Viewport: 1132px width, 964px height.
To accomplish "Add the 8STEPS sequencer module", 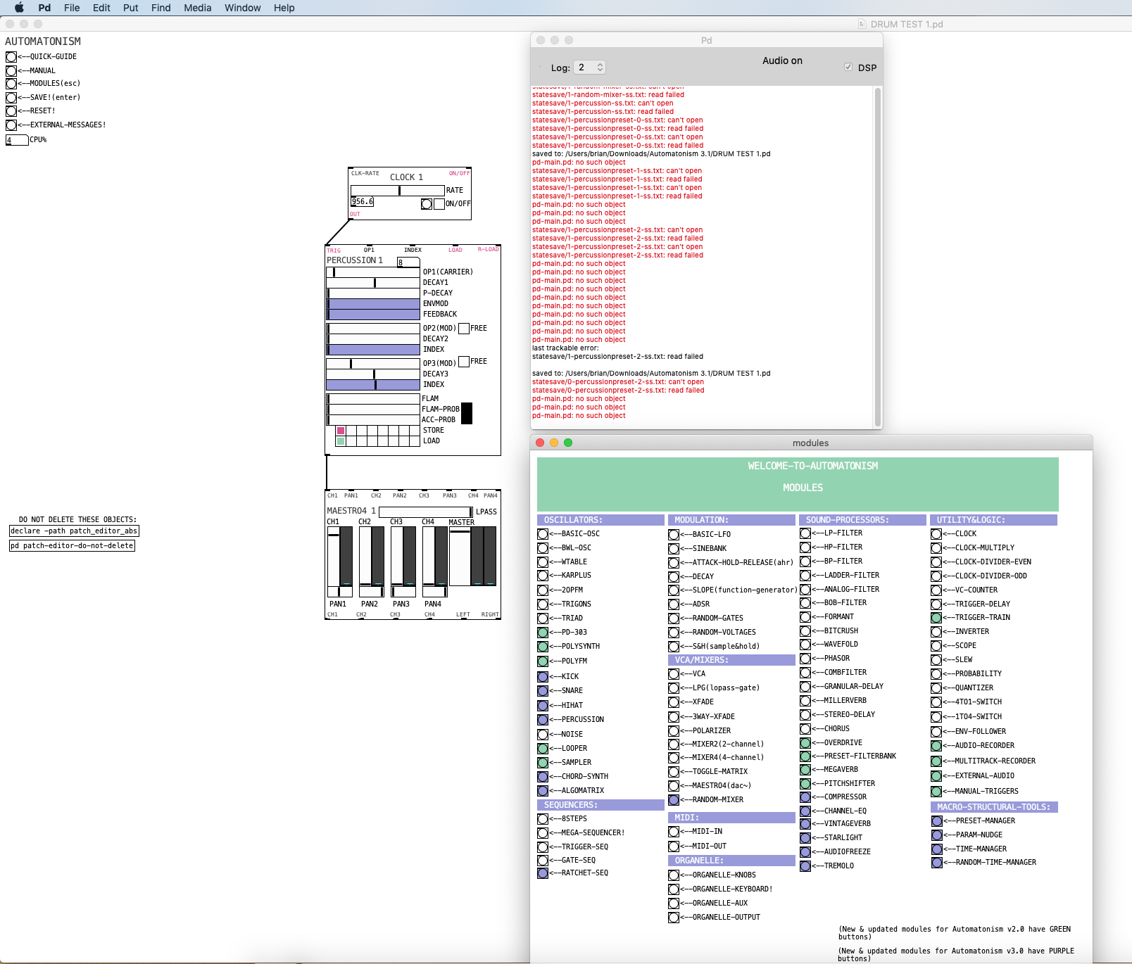I will point(543,819).
